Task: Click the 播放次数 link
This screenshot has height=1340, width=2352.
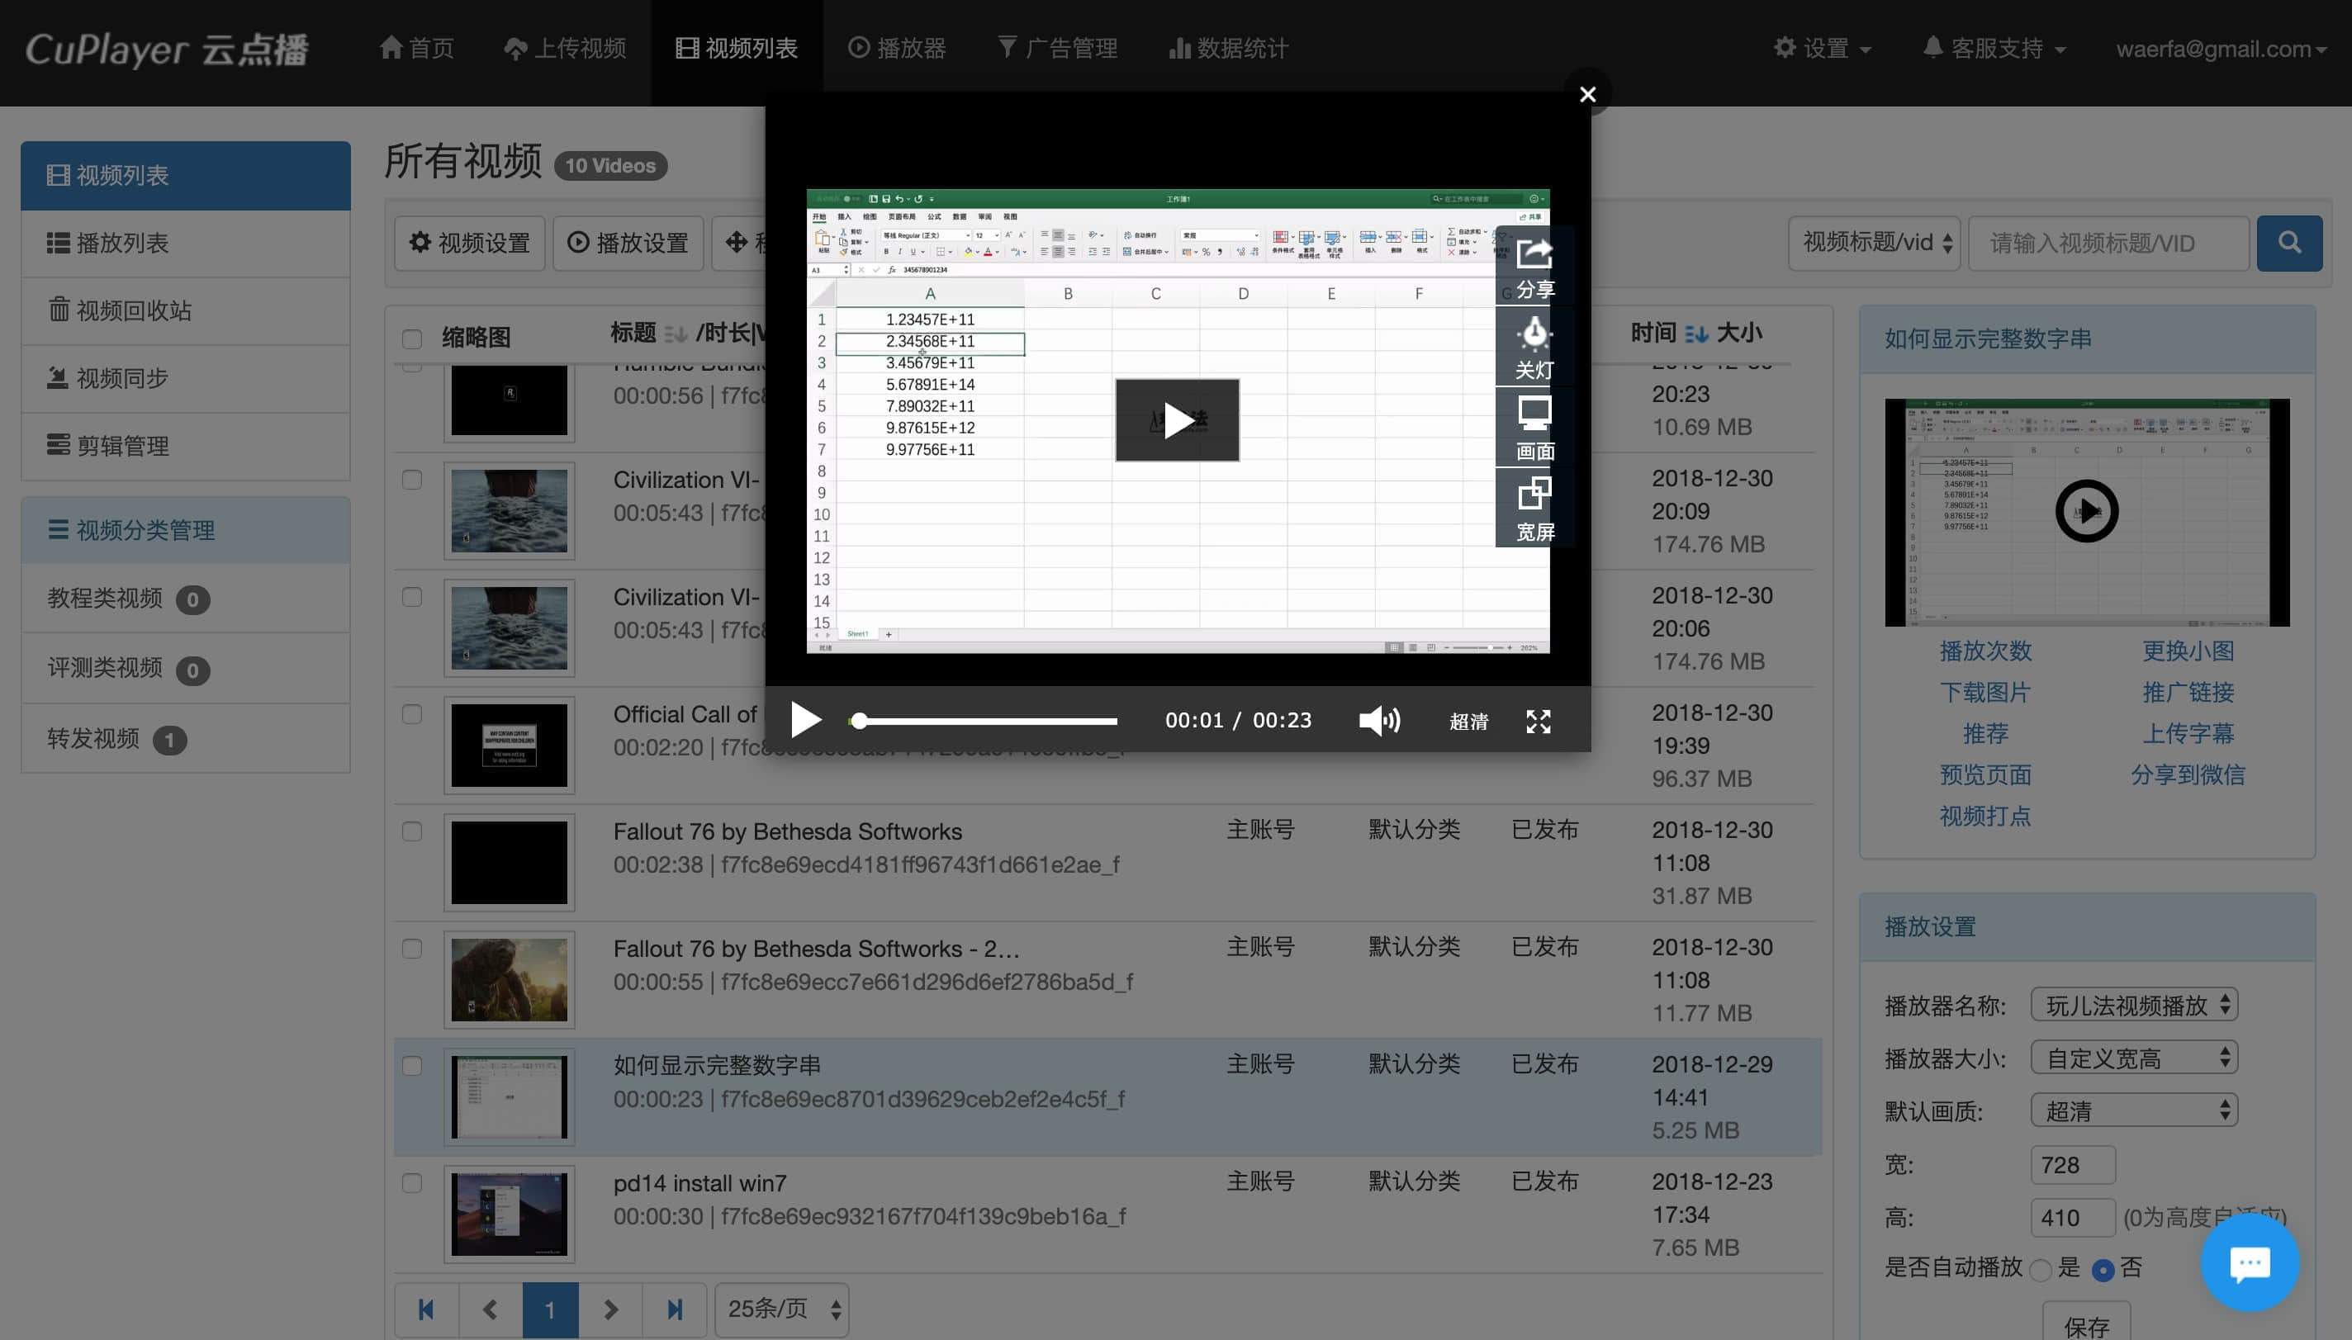Action: (x=1985, y=651)
